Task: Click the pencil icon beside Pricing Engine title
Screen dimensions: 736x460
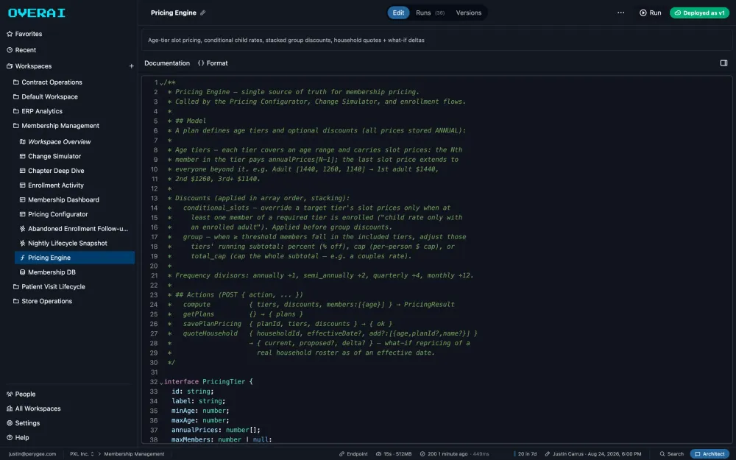Action: 203,13
